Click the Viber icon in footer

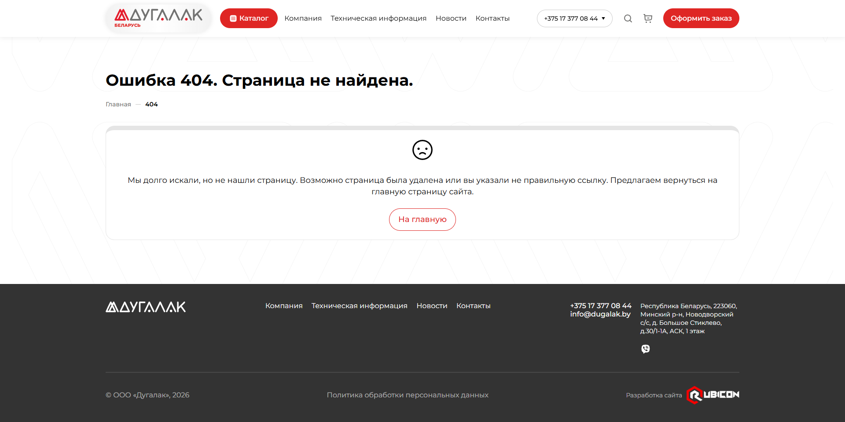[645, 349]
